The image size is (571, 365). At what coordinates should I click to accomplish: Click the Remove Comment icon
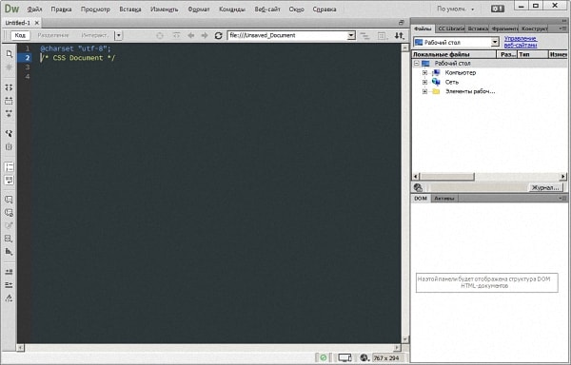pyautogui.click(x=9, y=213)
